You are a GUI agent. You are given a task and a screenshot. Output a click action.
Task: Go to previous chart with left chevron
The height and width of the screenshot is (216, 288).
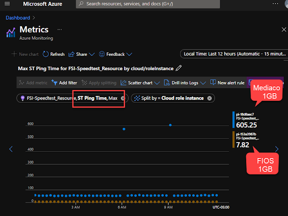(11, 149)
